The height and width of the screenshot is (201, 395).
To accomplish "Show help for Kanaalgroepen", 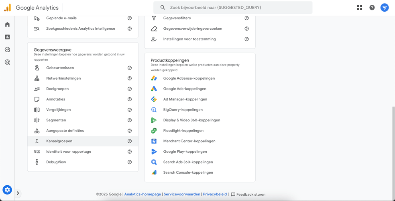I will pyautogui.click(x=130, y=141).
